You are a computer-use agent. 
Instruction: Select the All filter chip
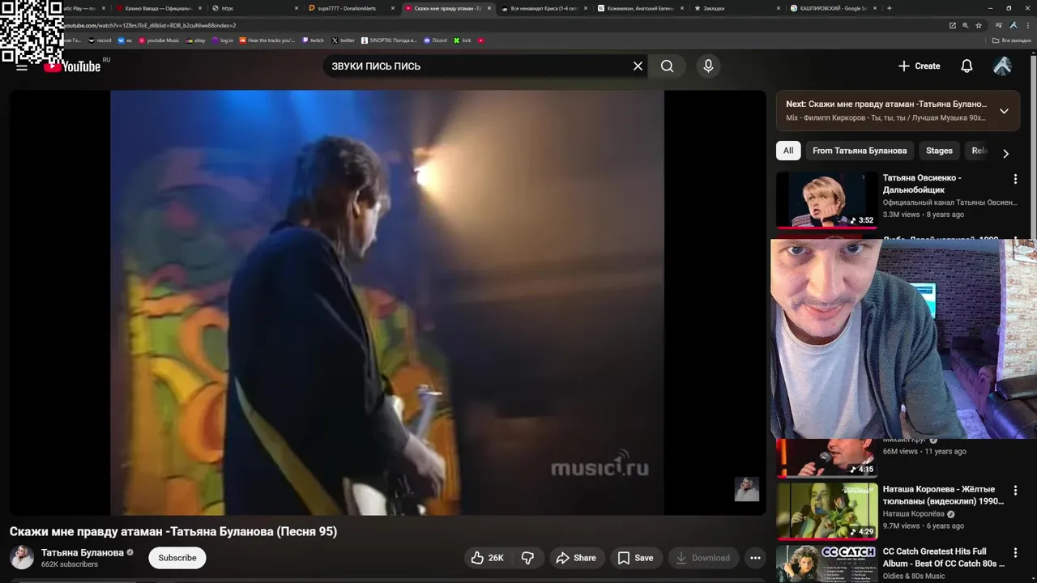pos(787,151)
